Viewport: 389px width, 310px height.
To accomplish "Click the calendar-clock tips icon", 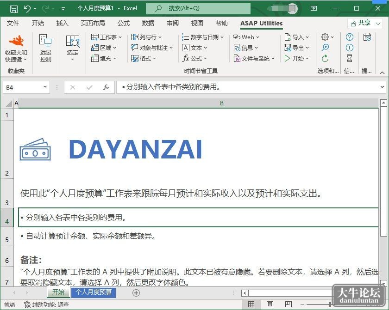I will coord(367,37).
